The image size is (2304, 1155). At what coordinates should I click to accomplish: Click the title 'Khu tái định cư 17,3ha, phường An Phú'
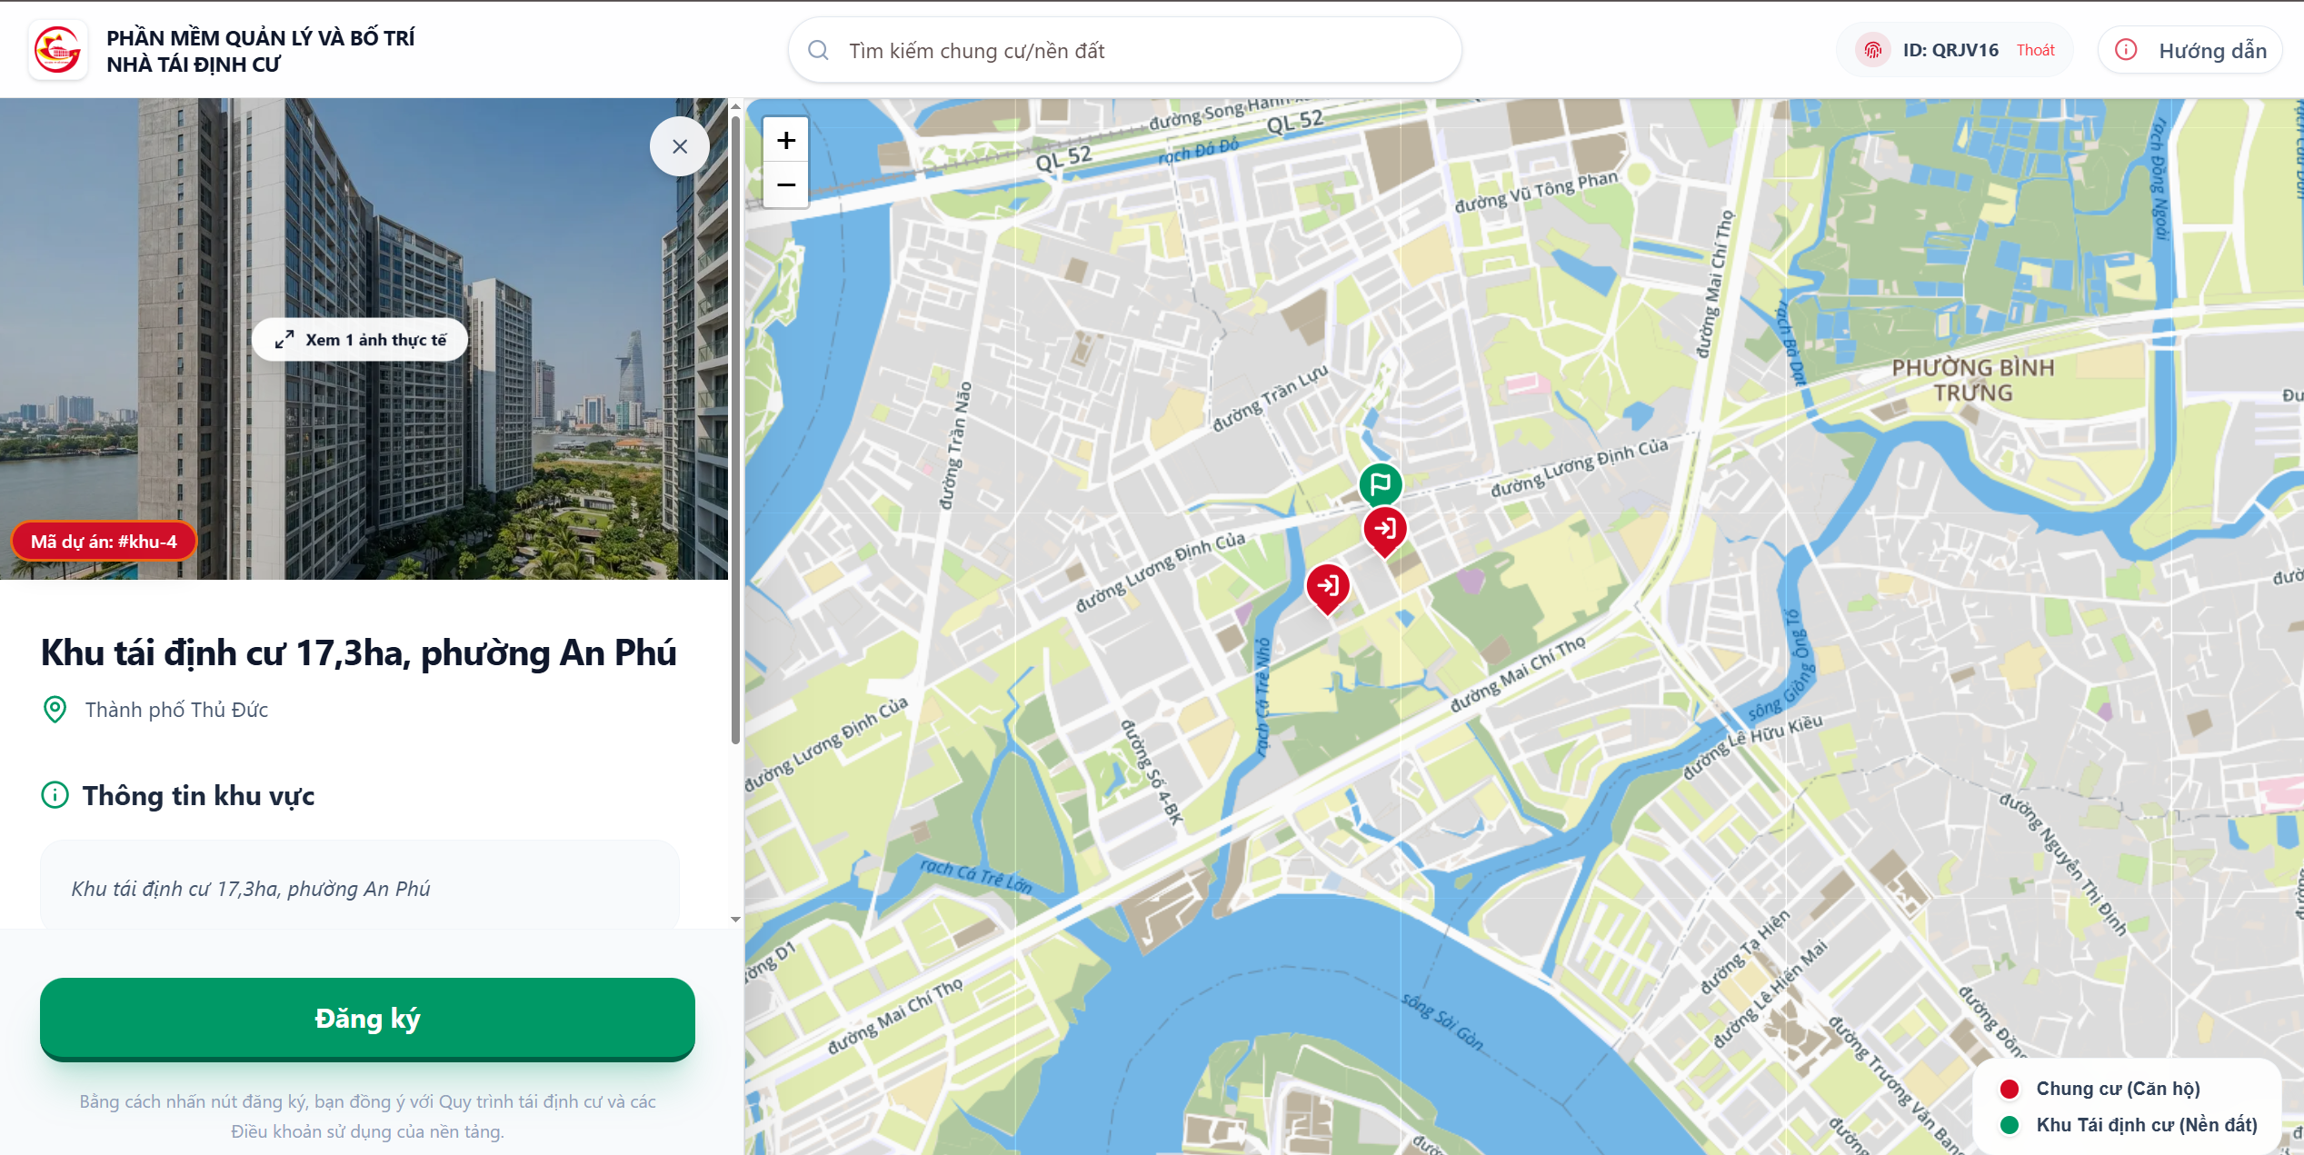click(359, 652)
